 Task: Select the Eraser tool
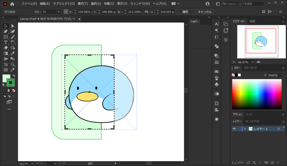tap(6, 48)
